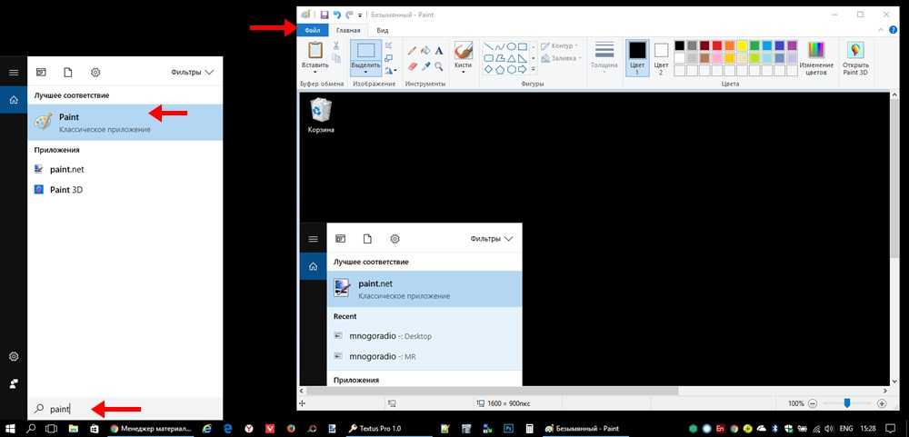909x437 pixels.
Task: Click the Cut scissors icon
Action: [336, 45]
